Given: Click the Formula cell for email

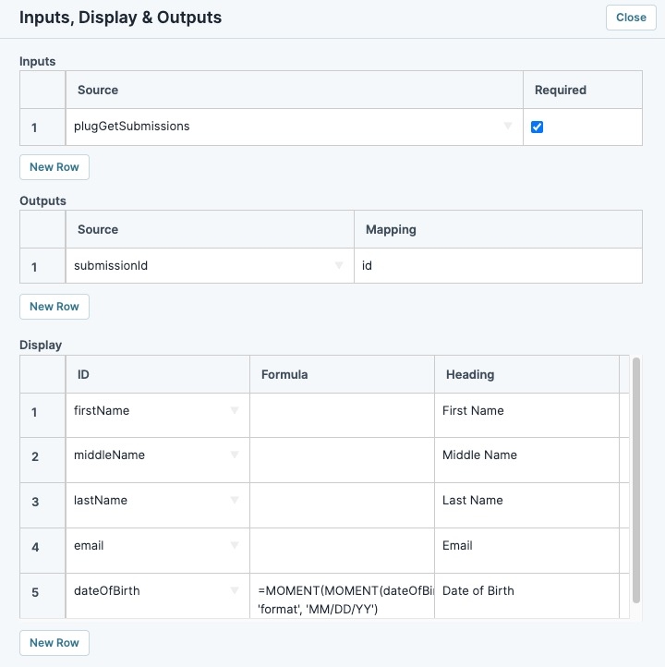Looking at the screenshot, I should (342, 551).
